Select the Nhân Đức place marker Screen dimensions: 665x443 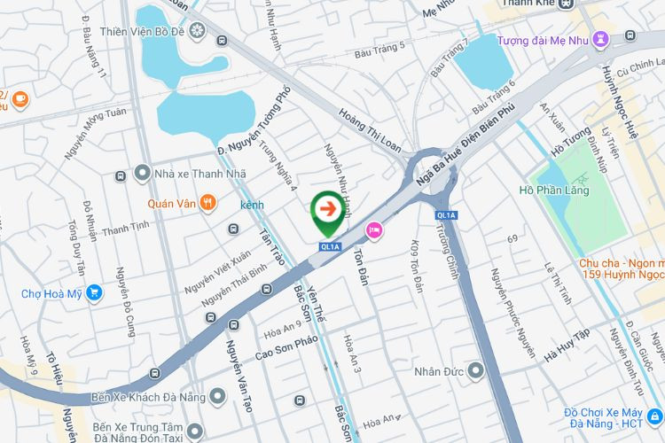475,370
